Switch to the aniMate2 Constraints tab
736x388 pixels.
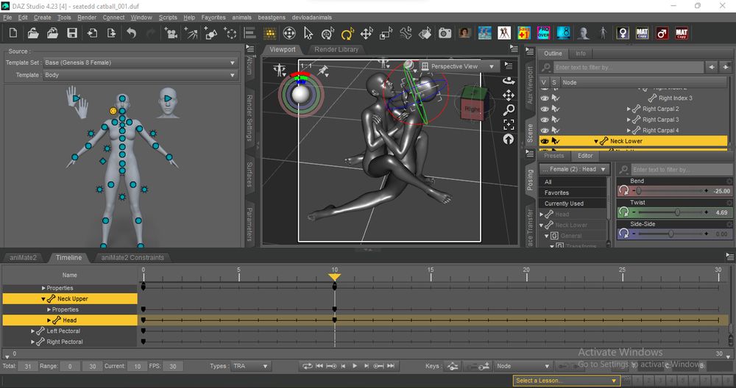click(132, 257)
